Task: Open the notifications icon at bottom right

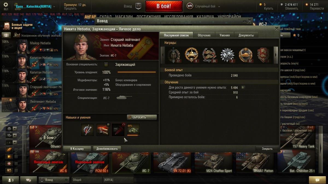Action: point(317,180)
